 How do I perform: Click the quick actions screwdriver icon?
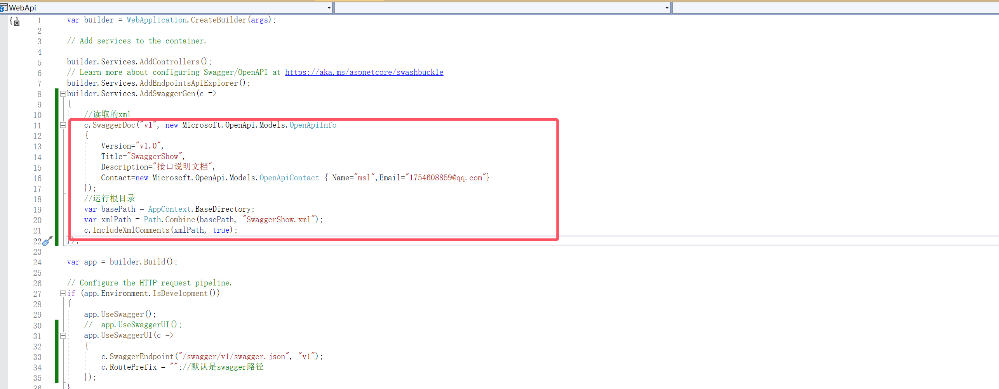click(x=47, y=241)
